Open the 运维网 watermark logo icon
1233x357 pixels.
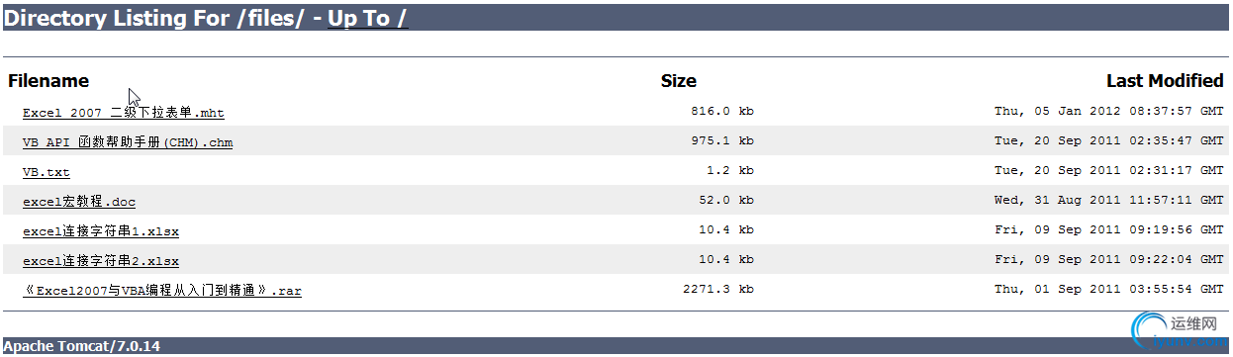coord(1146,329)
